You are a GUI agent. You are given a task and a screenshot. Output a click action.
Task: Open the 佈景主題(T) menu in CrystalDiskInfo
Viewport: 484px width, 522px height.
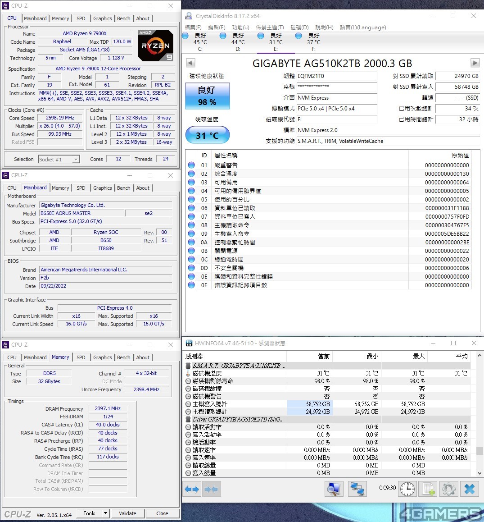270,27
